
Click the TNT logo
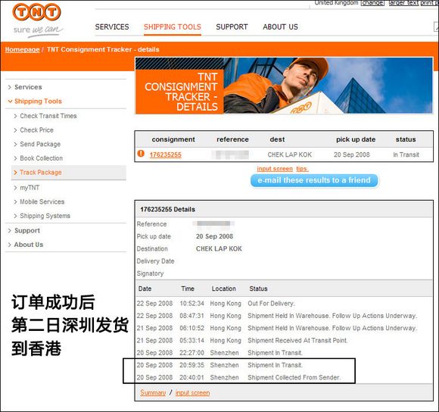click(36, 12)
